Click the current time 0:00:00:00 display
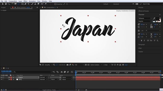The image size is (163, 91). pos(6,71)
